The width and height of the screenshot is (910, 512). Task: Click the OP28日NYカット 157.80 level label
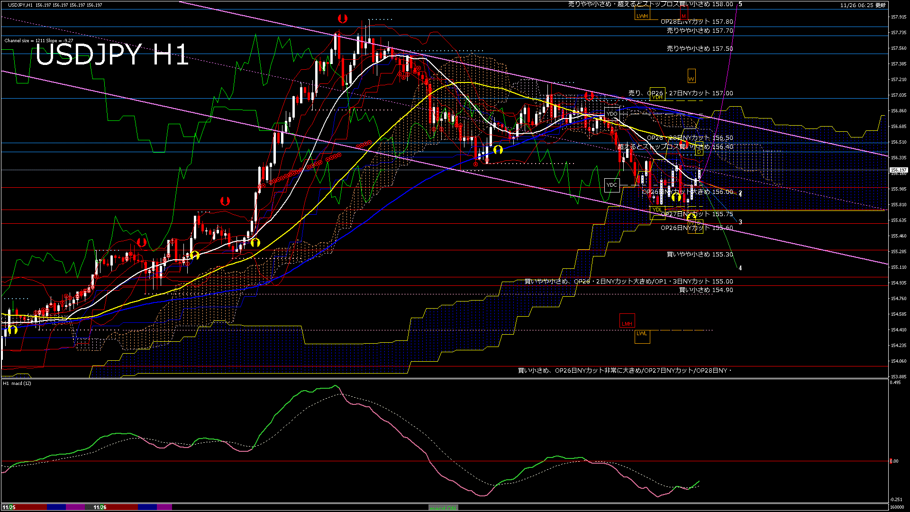[x=697, y=22]
